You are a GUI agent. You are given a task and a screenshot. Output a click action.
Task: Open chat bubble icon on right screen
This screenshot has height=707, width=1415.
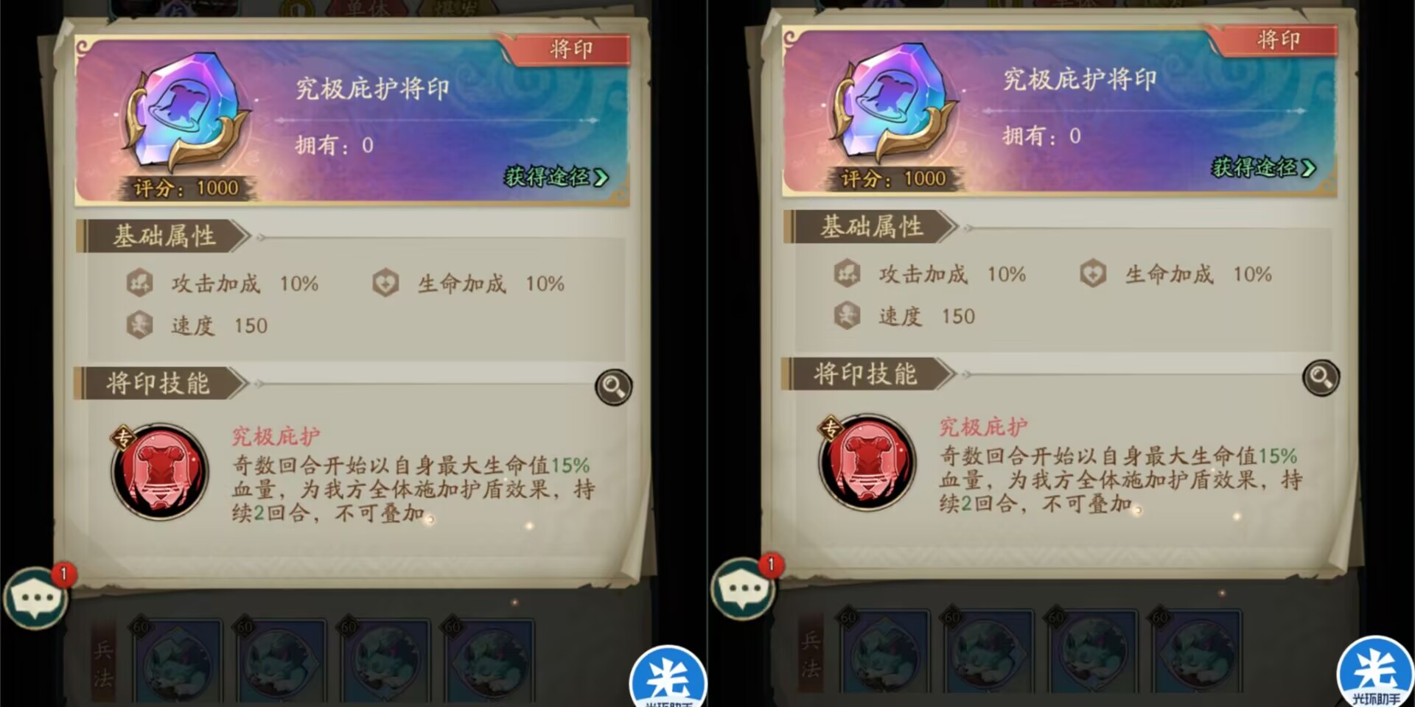(743, 589)
